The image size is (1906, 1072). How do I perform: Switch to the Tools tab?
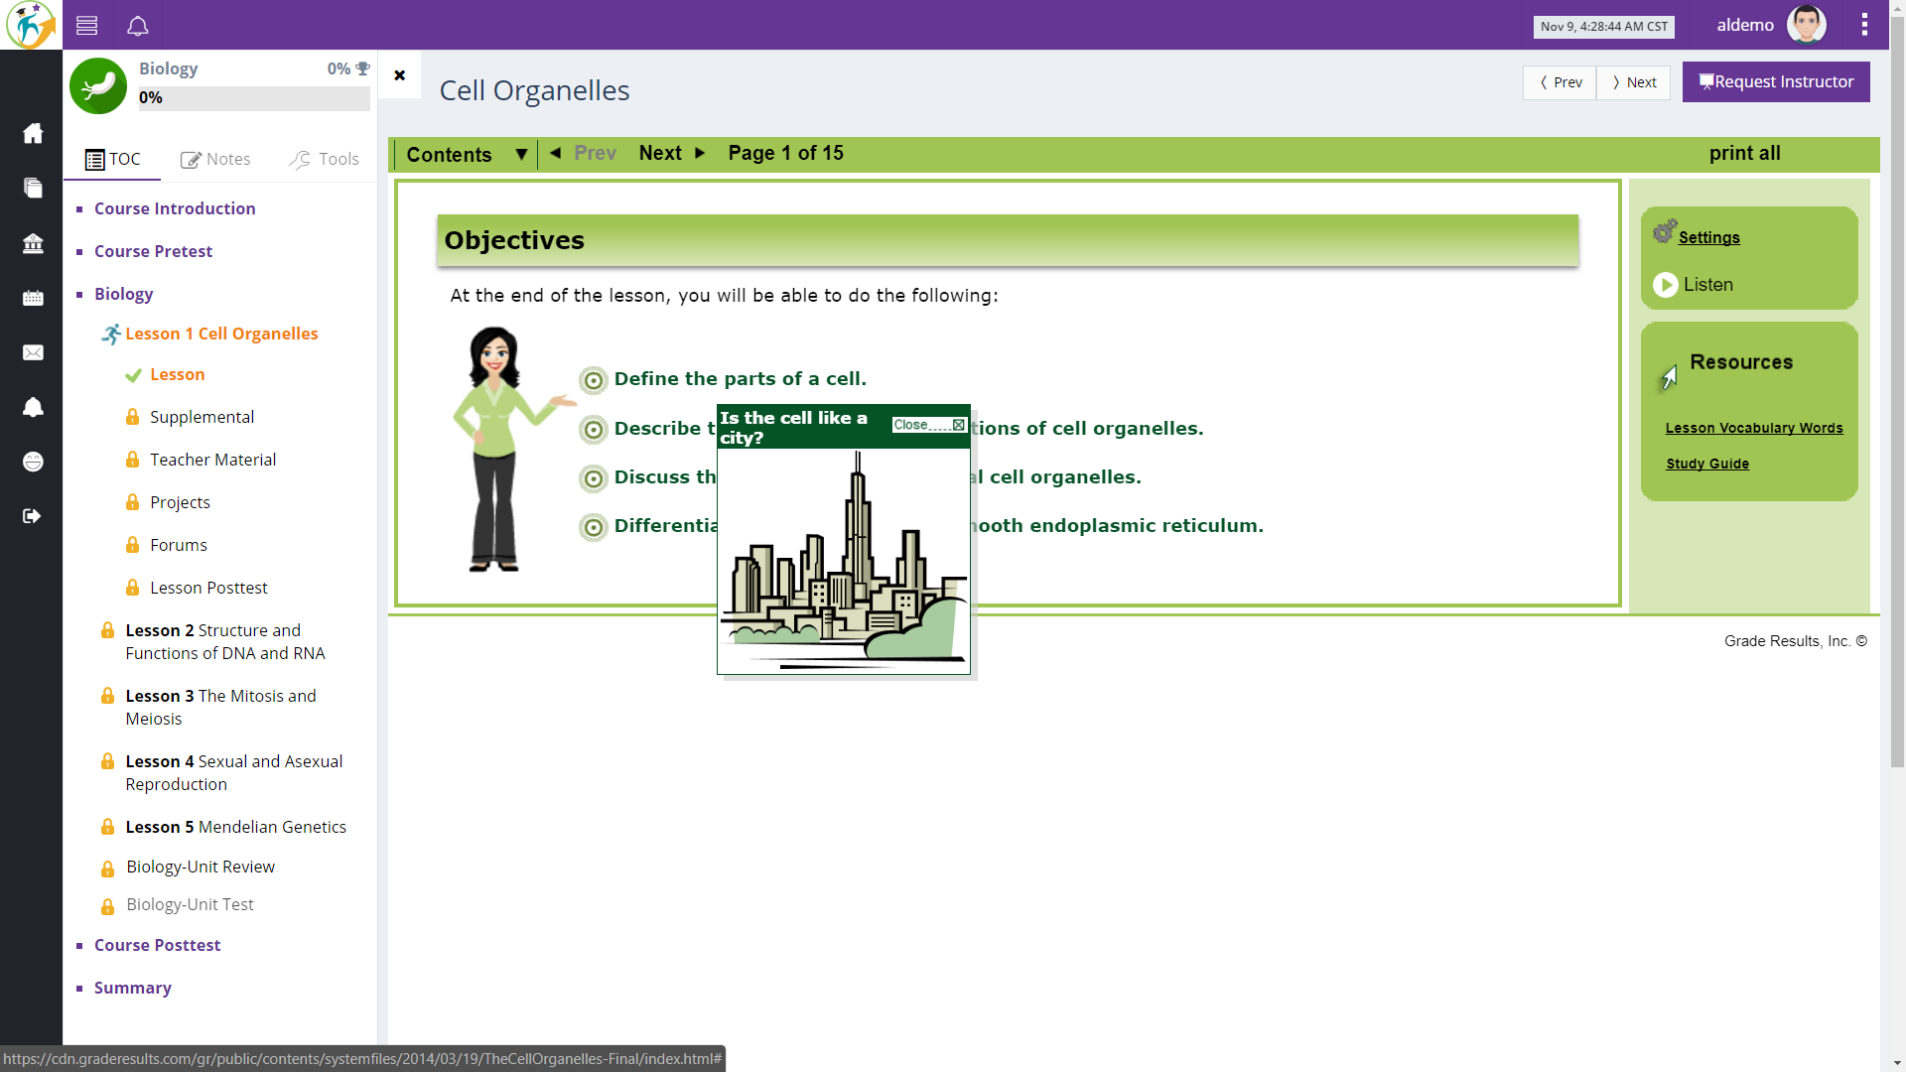pyautogui.click(x=325, y=159)
